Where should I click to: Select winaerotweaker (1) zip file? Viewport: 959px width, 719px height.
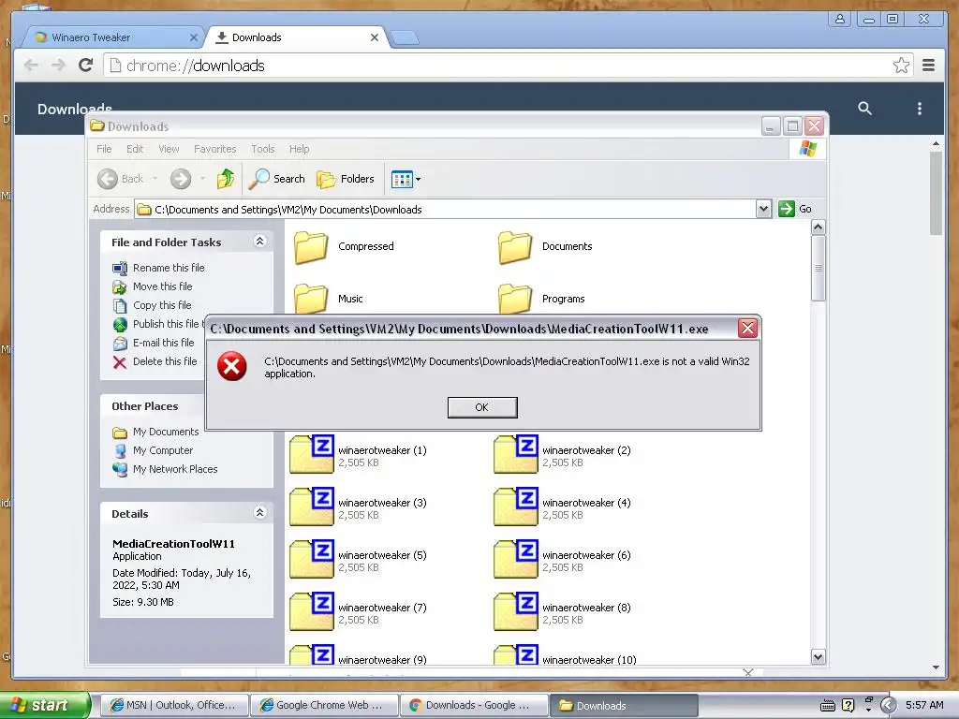(358, 455)
